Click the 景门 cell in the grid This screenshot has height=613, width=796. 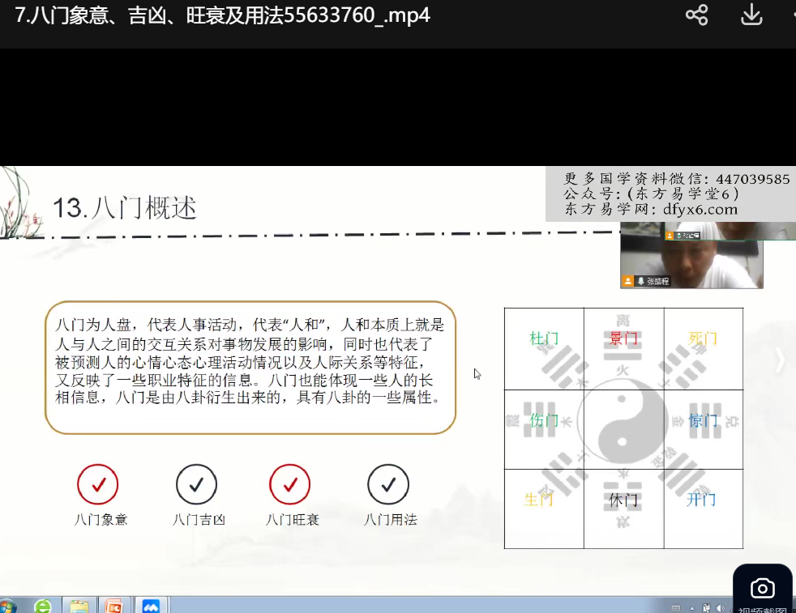[623, 338]
